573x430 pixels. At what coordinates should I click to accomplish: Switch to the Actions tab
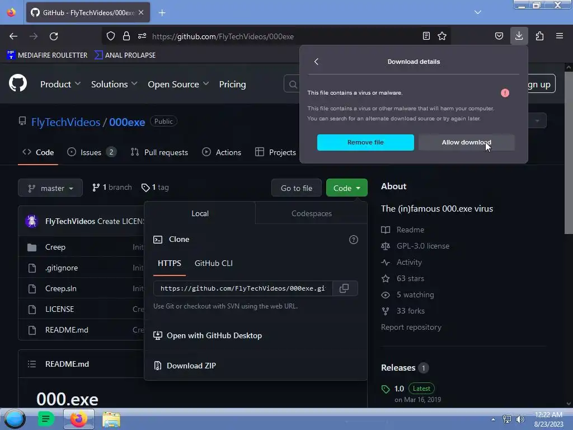click(222, 152)
